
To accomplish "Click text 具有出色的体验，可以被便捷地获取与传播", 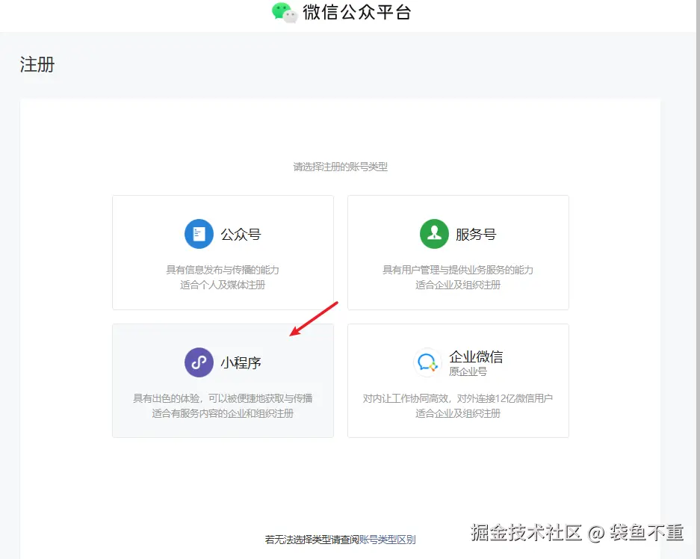I will [x=223, y=398].
